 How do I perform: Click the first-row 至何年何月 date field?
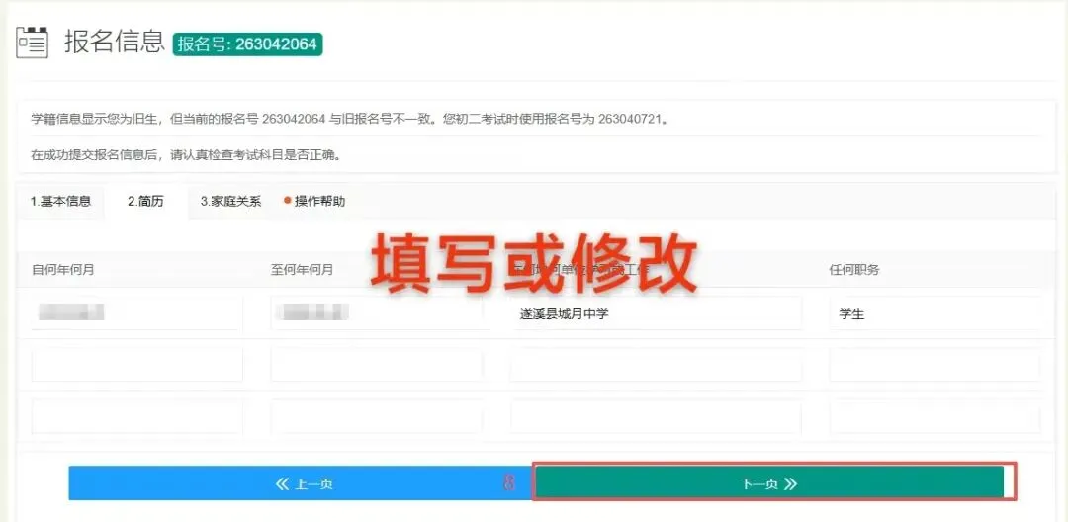(377, 313)
